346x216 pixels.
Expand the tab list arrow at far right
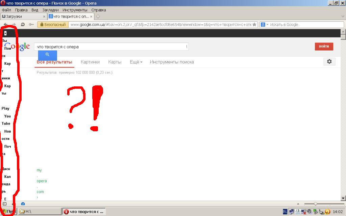pyautogui.click(x=343, y=16)
